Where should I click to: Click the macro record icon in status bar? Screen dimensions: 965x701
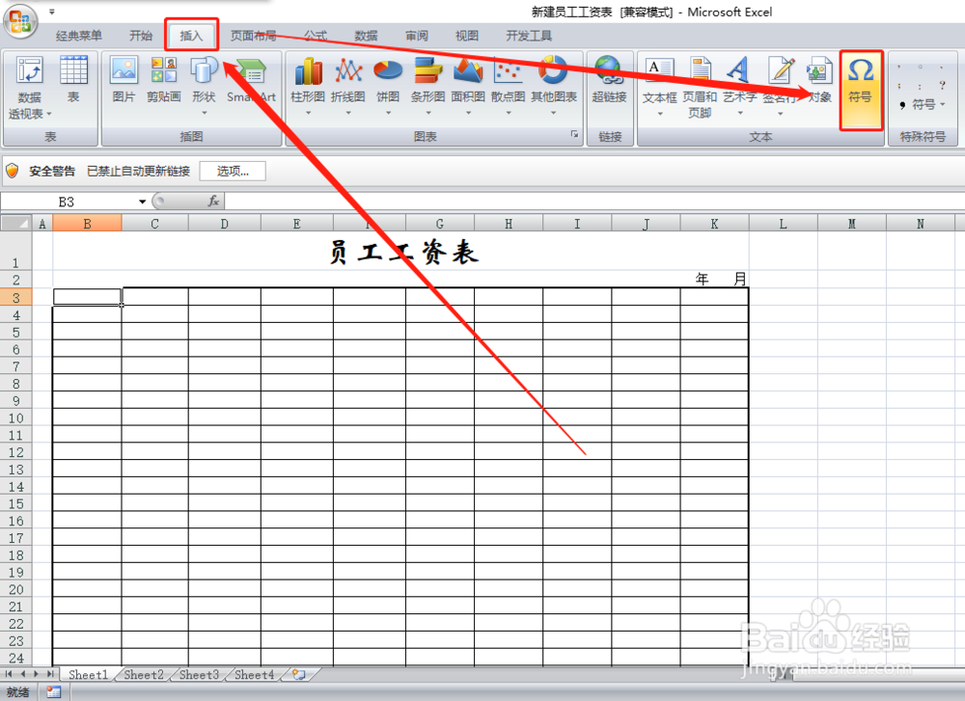pos(53,692)
